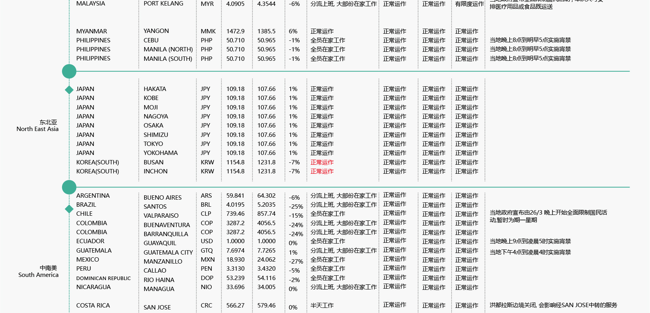Select the NAGOYA port cell
The image size is (650, 313).
[x=156, y=116]
